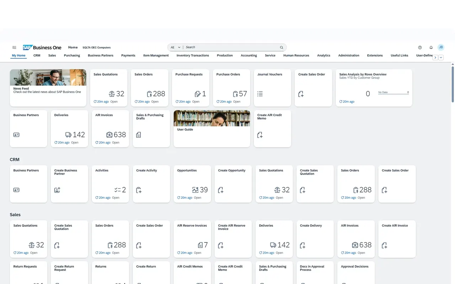
Task: Click the Purchase Requests document icon
Action: click(198, 94)
